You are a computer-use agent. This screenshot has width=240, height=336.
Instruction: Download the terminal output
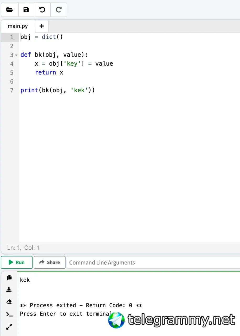(x=9, y=290)
